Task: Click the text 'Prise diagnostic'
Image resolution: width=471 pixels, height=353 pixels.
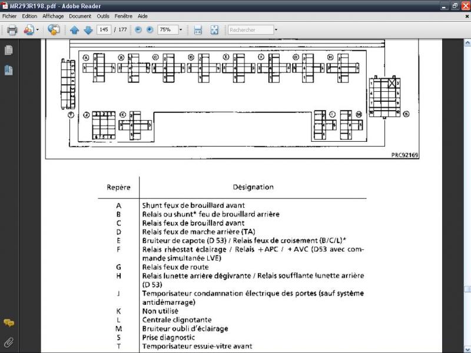Action: (168, 337)
